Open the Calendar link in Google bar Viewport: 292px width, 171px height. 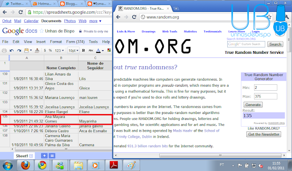pyautogui.click(x=31, y=21)
